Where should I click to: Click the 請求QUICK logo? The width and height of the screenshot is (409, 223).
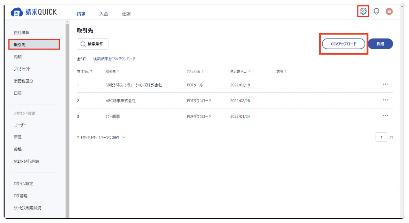pyautogui.click(x=34, y=12)
